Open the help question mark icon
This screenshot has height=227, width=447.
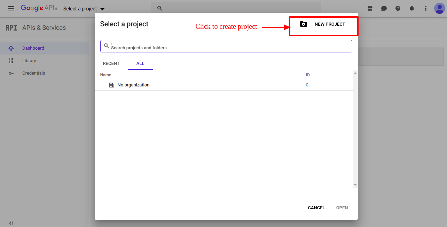click(x=398, y=8)
